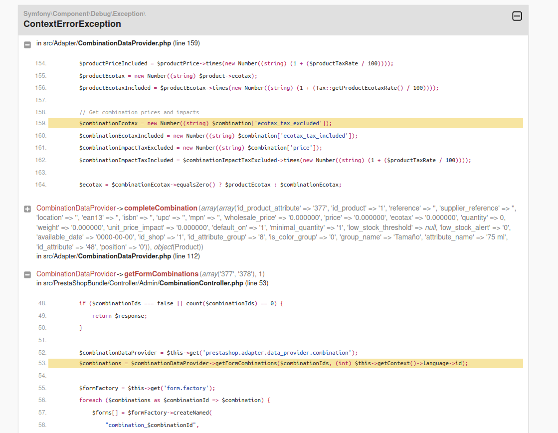Click the CombinationDataProvider class before getFormCombinations
The image size is (558, 433).
[x=76, y=274]
